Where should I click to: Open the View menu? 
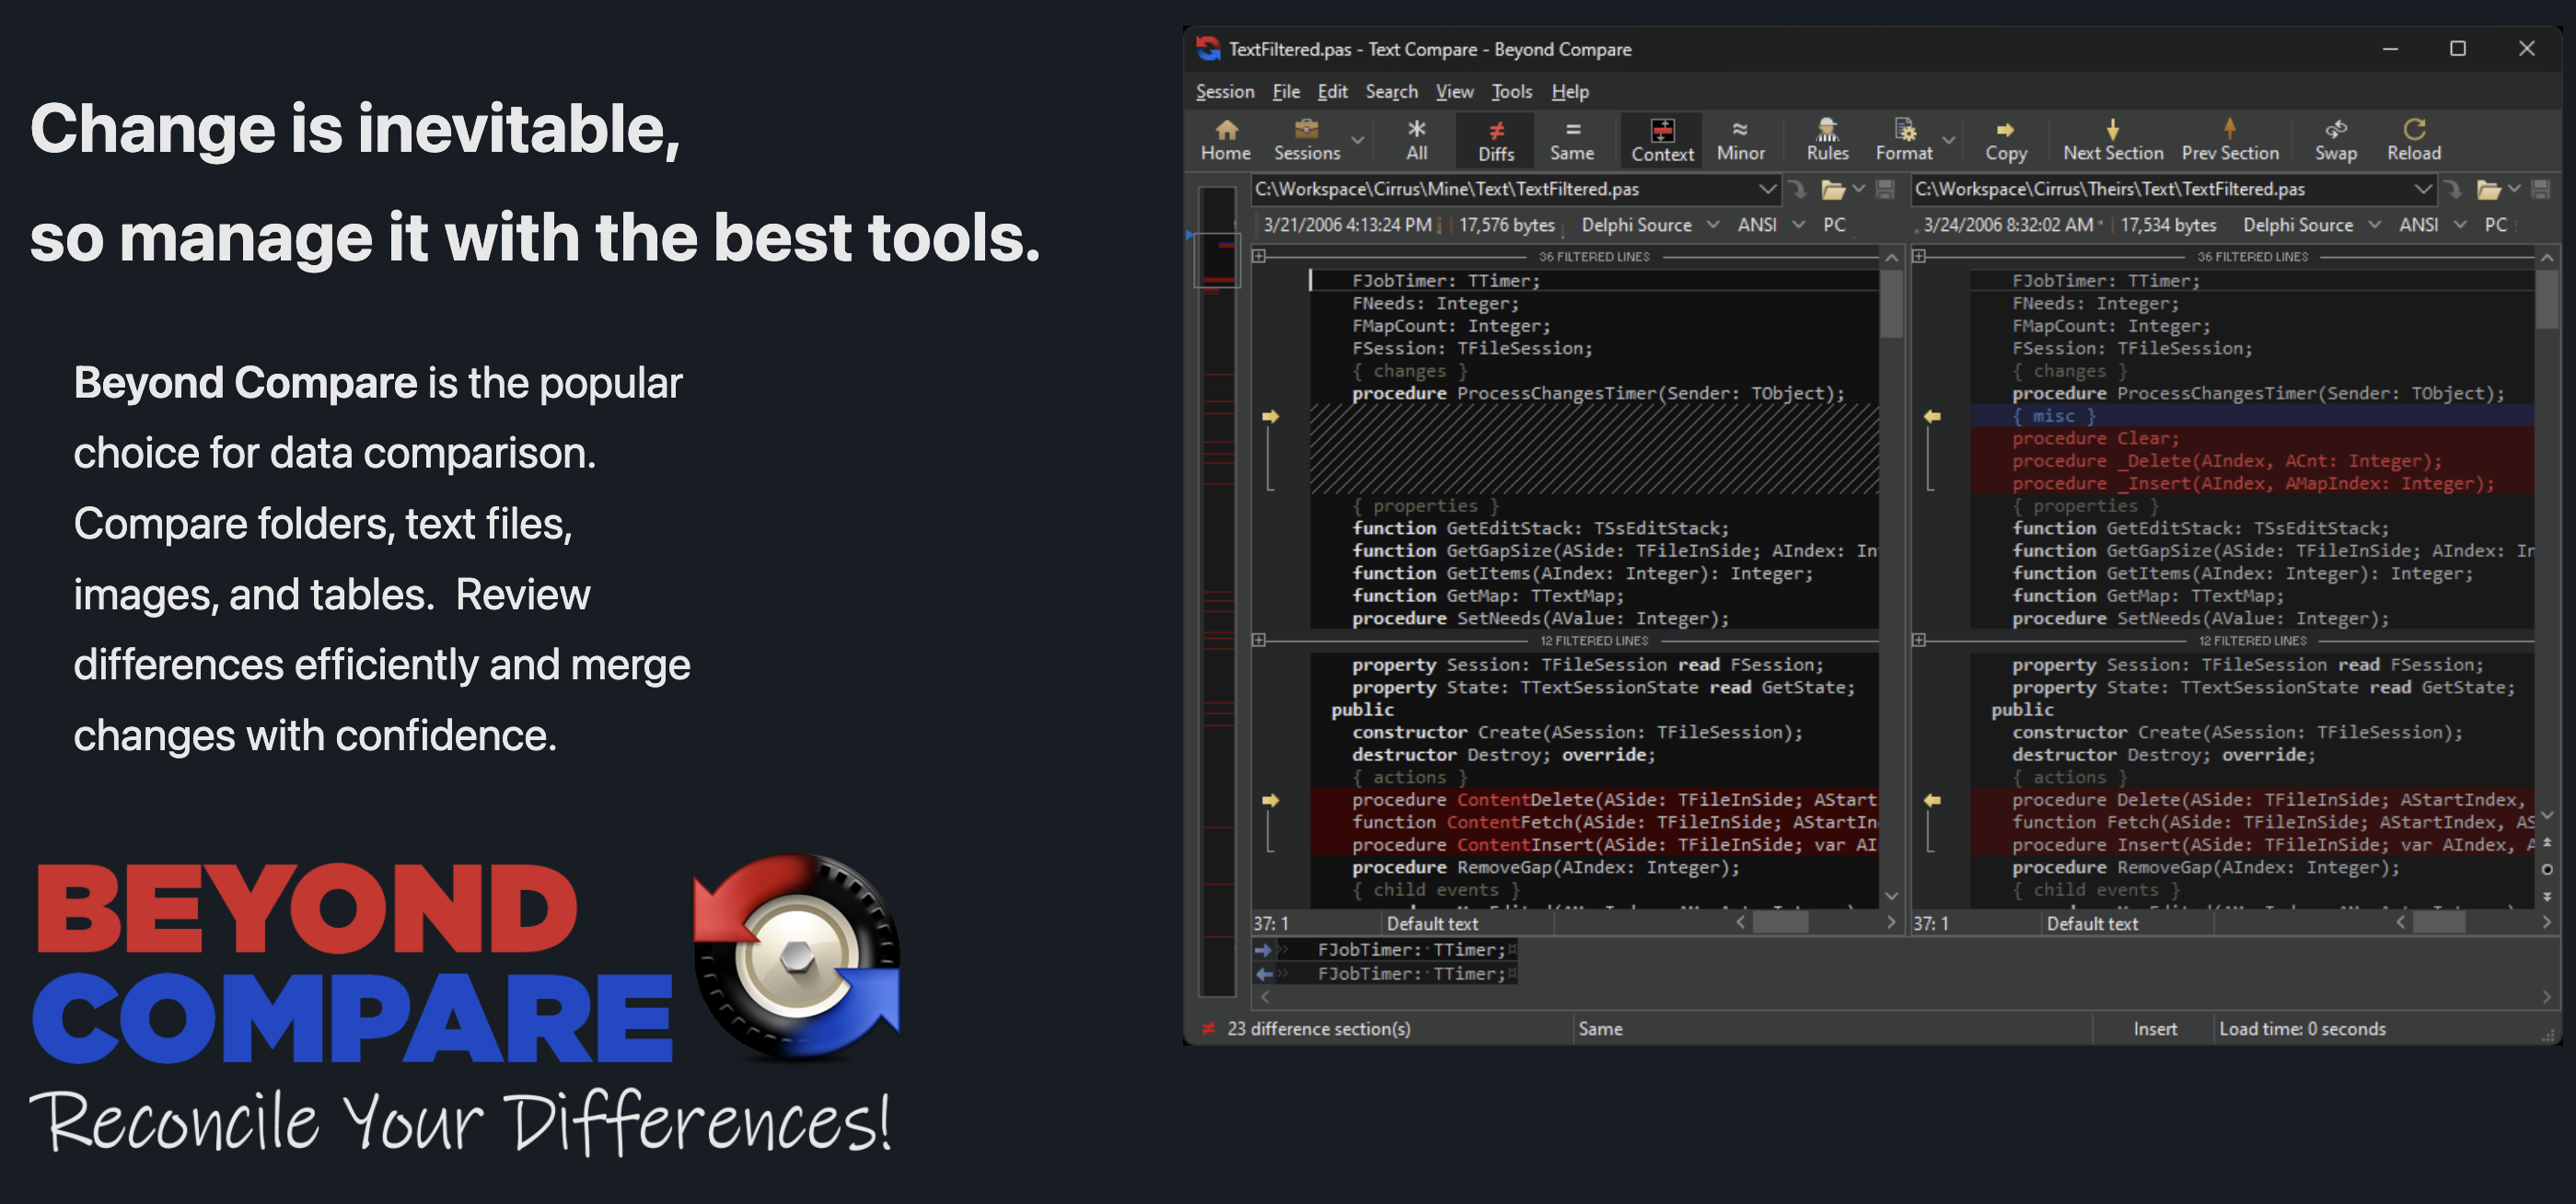click(x=1454, y=92)
